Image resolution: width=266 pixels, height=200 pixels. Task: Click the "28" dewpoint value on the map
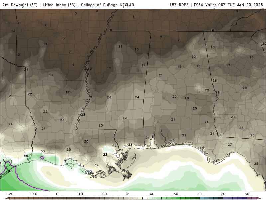pyautogui.click(x=170, y=143)
